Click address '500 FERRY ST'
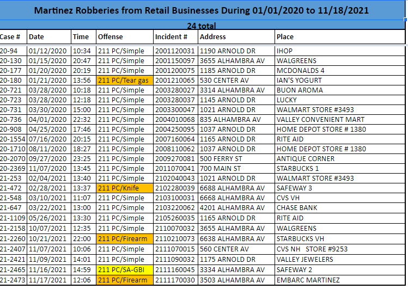This screenshot has height=289, width=408. point(236,158)
